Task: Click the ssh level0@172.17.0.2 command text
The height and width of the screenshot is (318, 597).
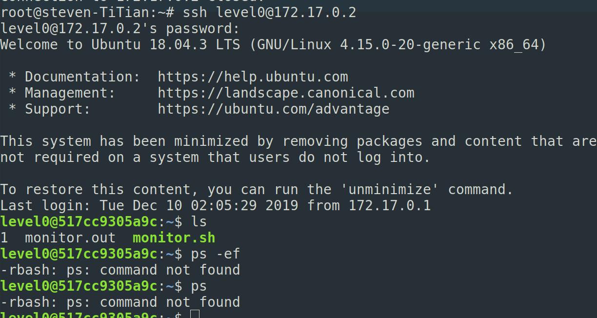Action: (x=270, y=13)
